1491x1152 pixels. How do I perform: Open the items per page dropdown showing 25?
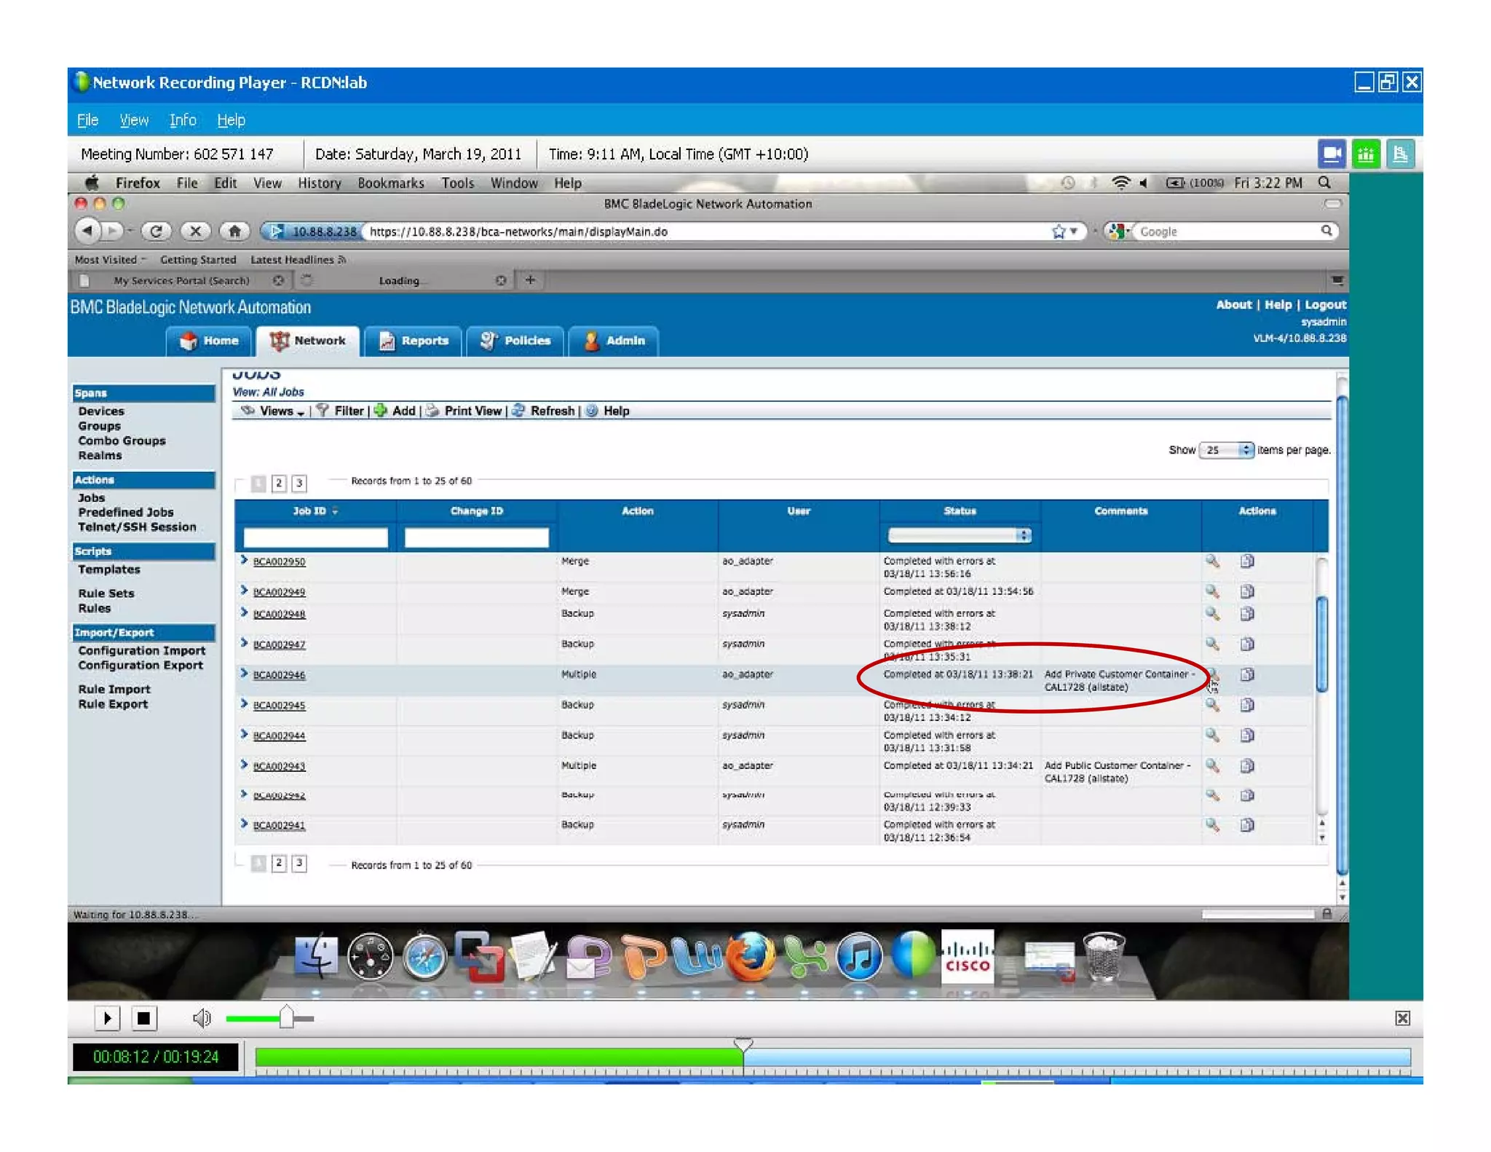[1227, 450]
